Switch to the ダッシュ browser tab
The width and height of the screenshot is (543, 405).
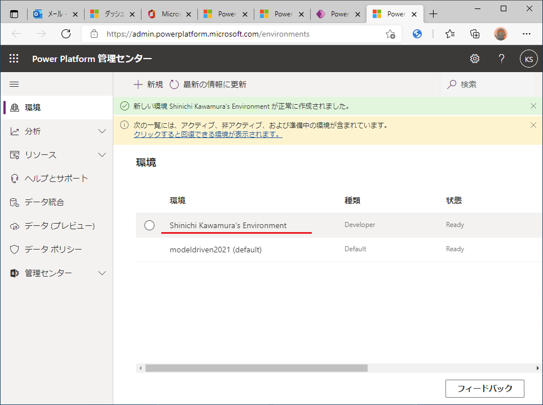112,14
